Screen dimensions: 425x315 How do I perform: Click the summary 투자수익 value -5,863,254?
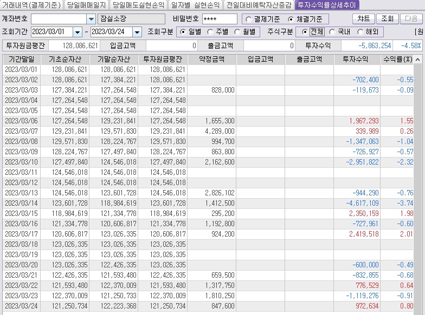coord(366,45)
